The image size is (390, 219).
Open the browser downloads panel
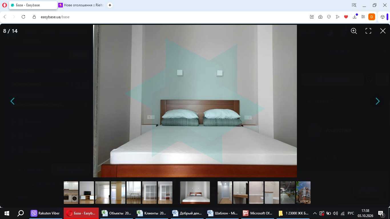355,17
